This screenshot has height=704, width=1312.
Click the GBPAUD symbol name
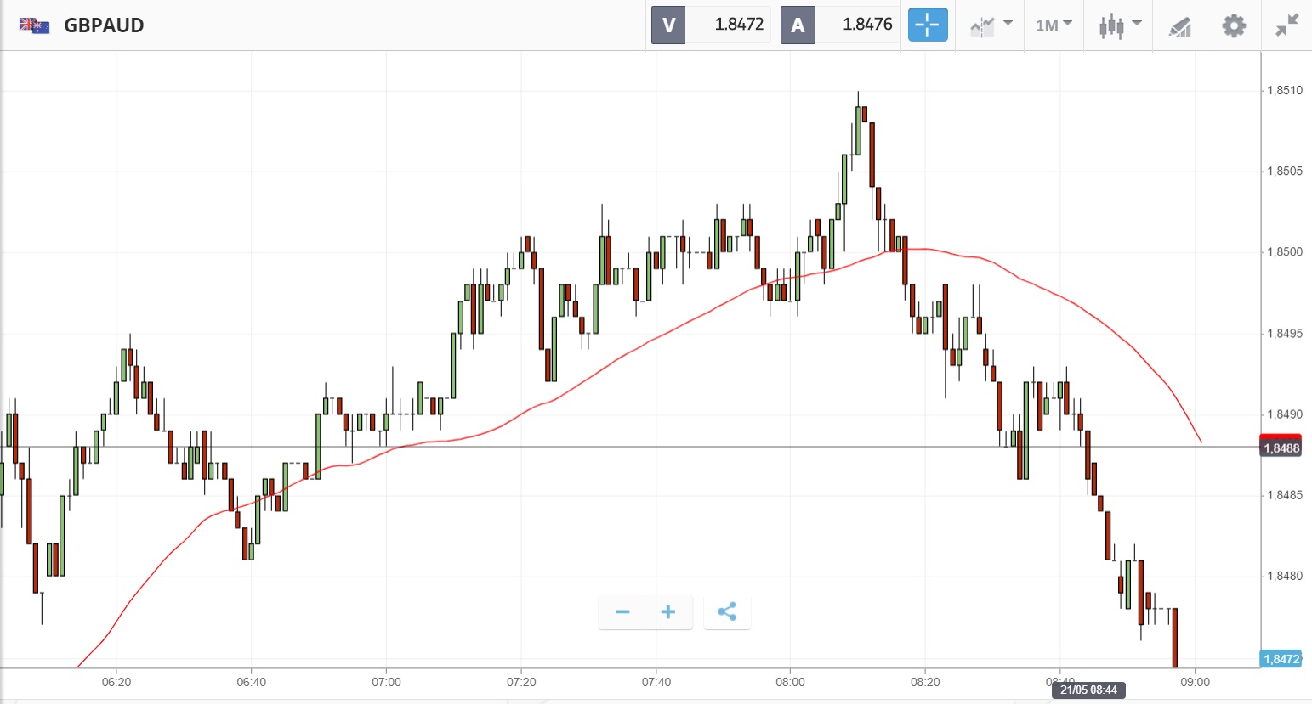pyautogui.click(x=104, y=25)
